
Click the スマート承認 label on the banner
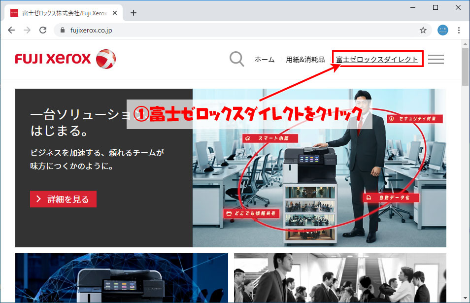(270, 138)
